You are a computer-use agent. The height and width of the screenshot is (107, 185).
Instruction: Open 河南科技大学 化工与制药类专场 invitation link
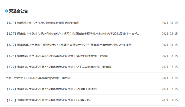pos(58,67)
